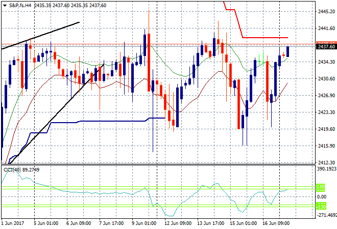Click the chart menu triangle beside S&P.fs,H4
Viewport: 337px width, 229px height.
pos(5,6)
